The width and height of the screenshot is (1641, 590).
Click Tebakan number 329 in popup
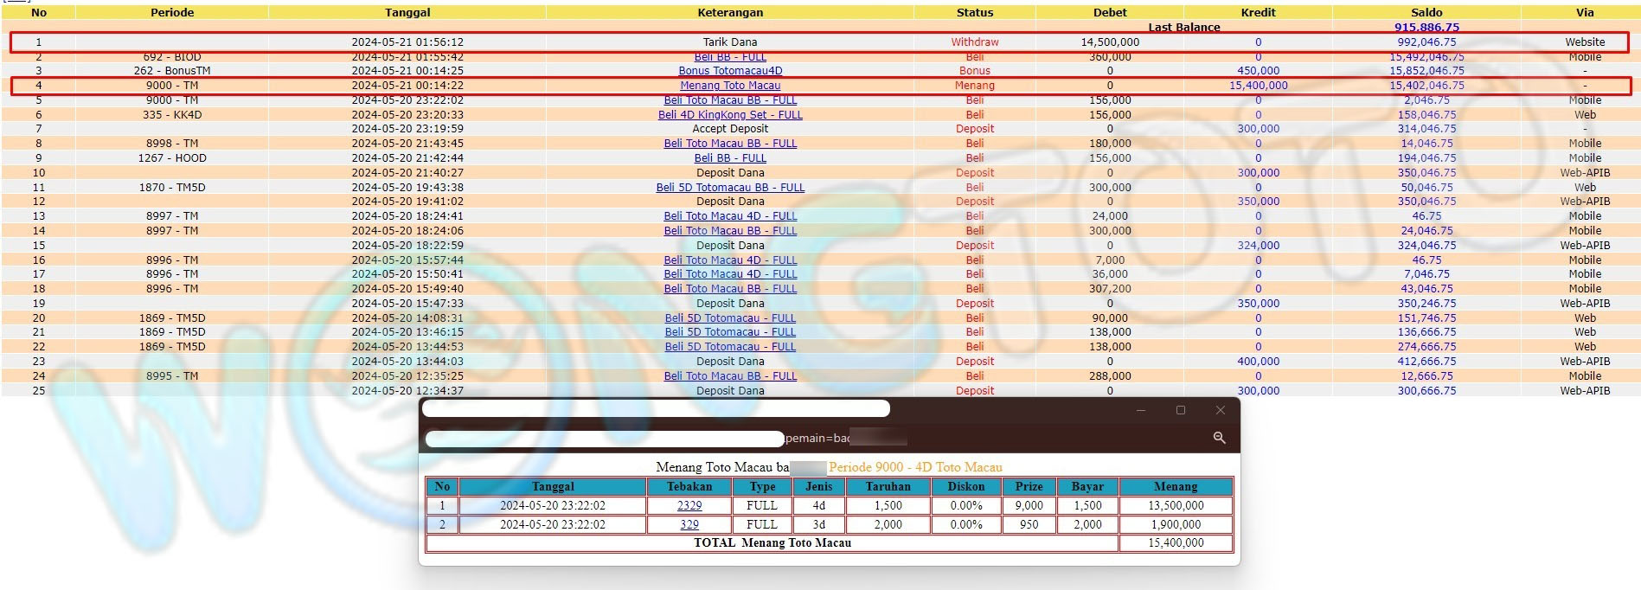coord(689,524)
